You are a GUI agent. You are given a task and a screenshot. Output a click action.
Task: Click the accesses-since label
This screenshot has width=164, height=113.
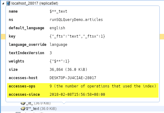click(24, 95)
